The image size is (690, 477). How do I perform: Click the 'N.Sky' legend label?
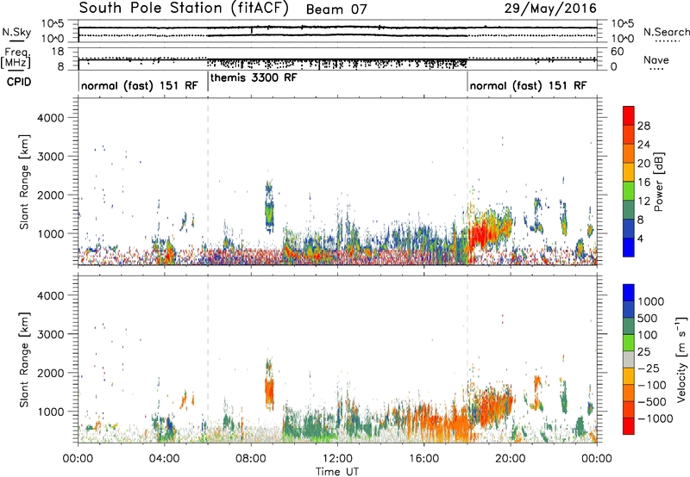tap(16, 32)
